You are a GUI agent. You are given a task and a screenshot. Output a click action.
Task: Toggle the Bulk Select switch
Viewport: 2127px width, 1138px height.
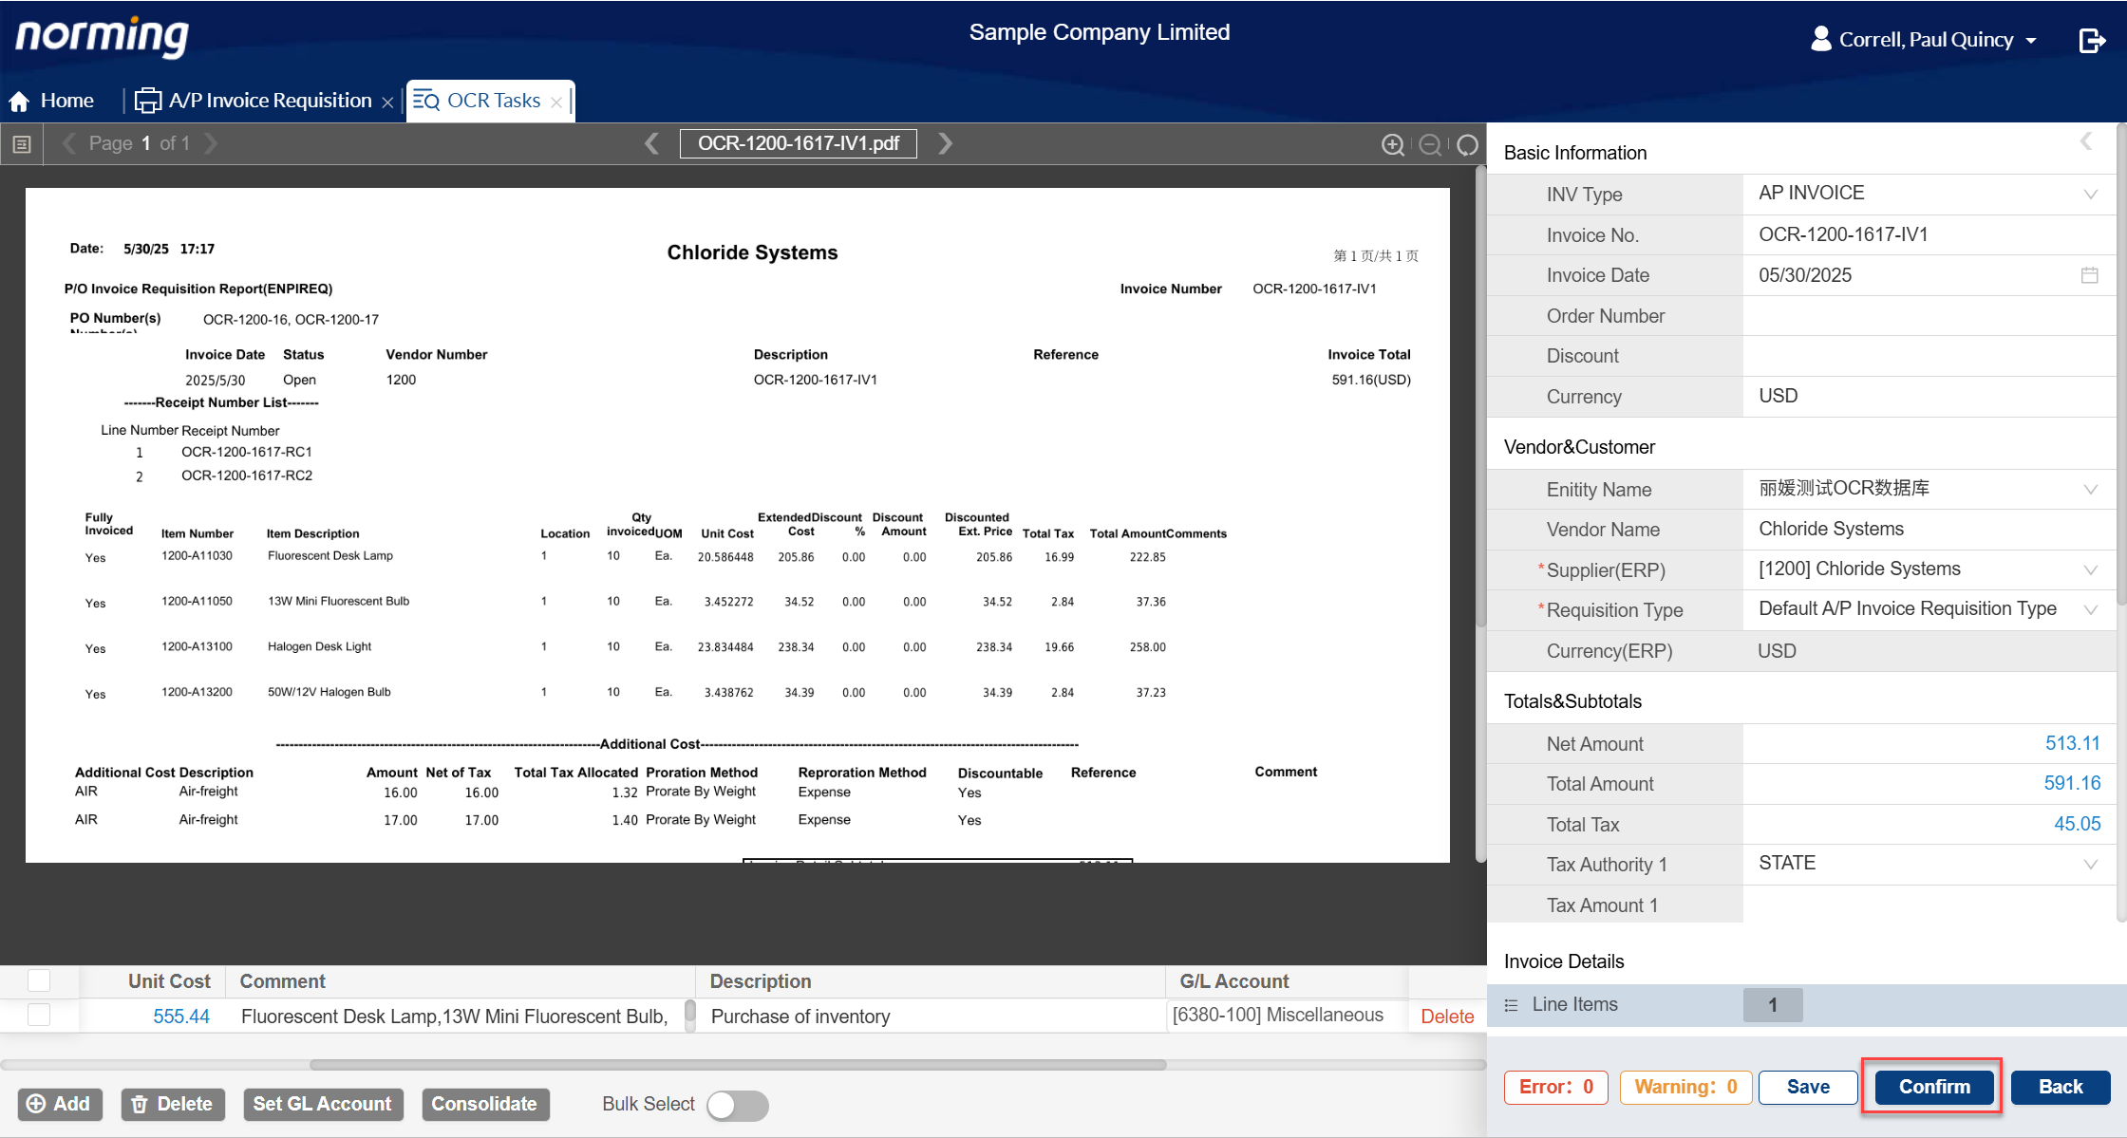(737, 1105)
